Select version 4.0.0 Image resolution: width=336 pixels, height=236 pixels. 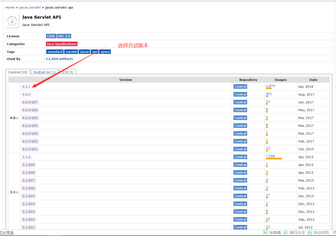coord(26,94)
